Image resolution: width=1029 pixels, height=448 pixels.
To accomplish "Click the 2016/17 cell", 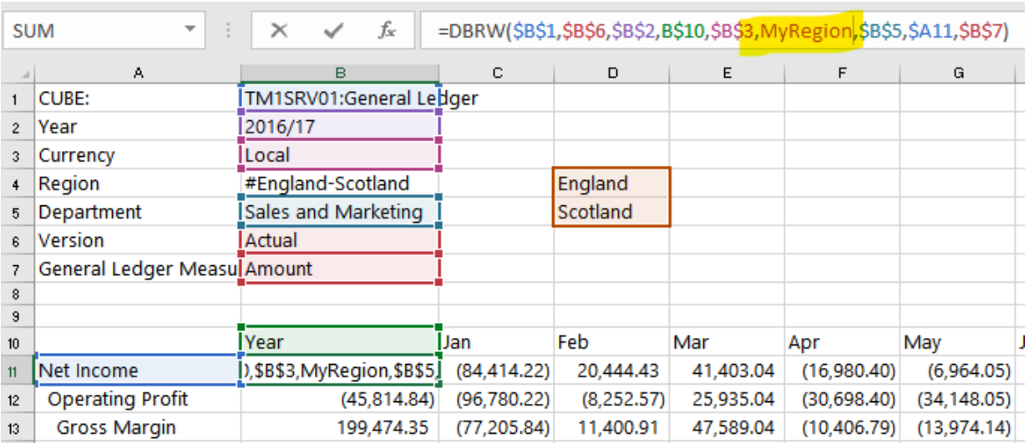I will click(340, 127).
